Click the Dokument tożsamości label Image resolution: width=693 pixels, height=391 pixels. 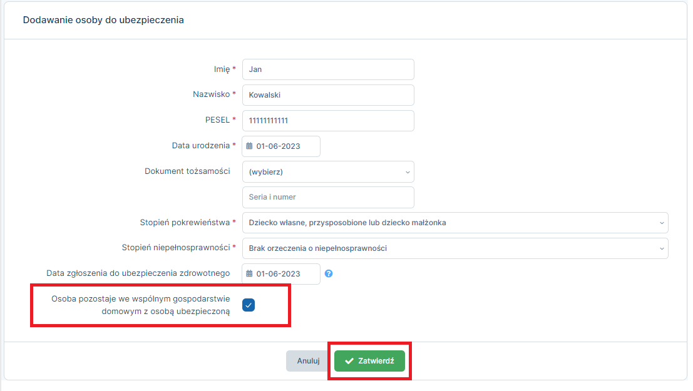[x=187, y=171]
